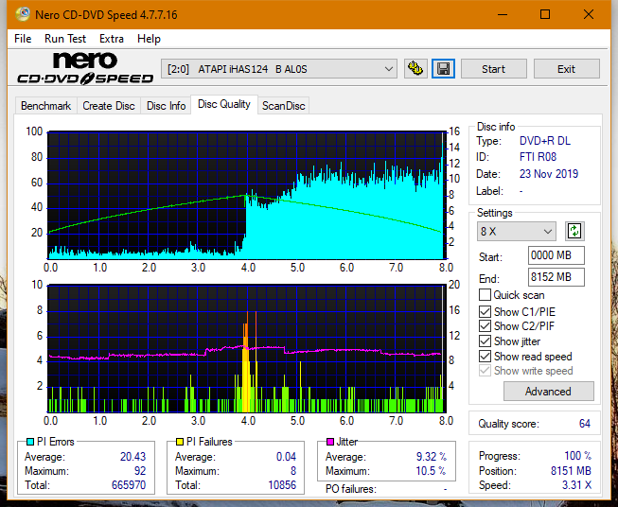Viewport: 618px width, 507px height.
Task: Click the Quality score value 64
Action: [585, 424]
